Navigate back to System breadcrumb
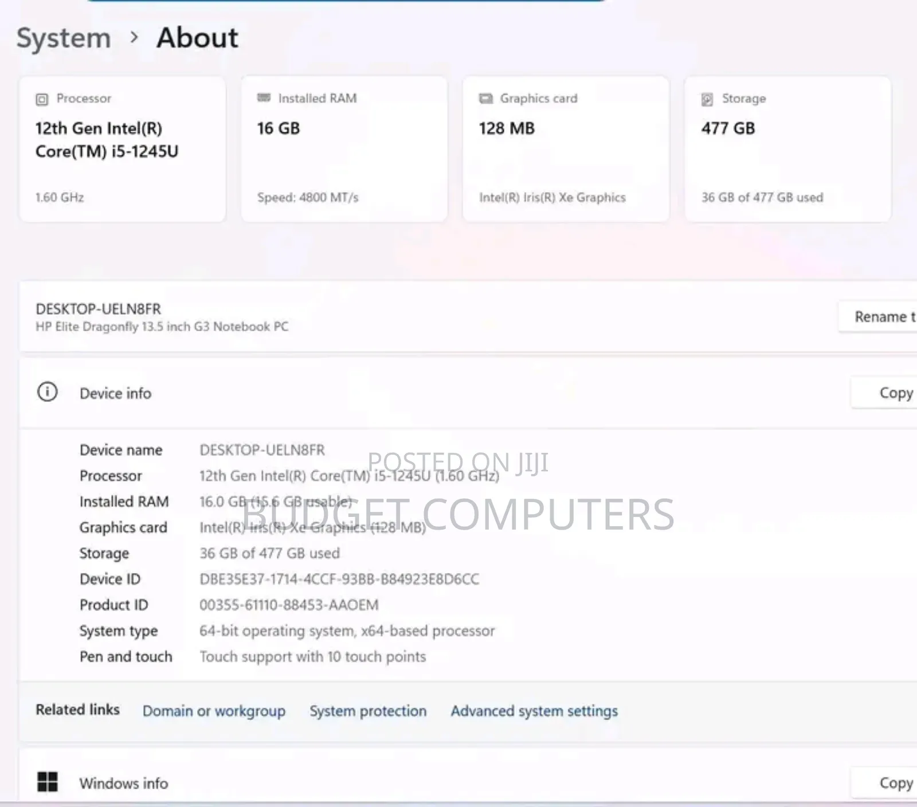917x807 pixels. (x=64, y=38)
